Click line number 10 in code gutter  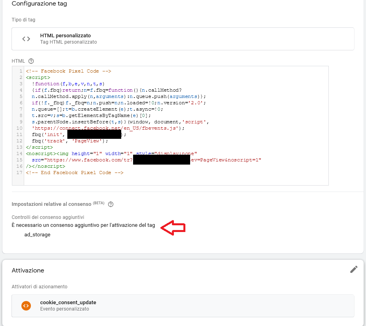pos(19,128)
